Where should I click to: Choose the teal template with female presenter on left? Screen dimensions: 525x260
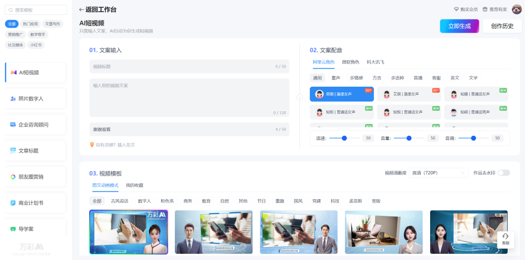point(469,232)
